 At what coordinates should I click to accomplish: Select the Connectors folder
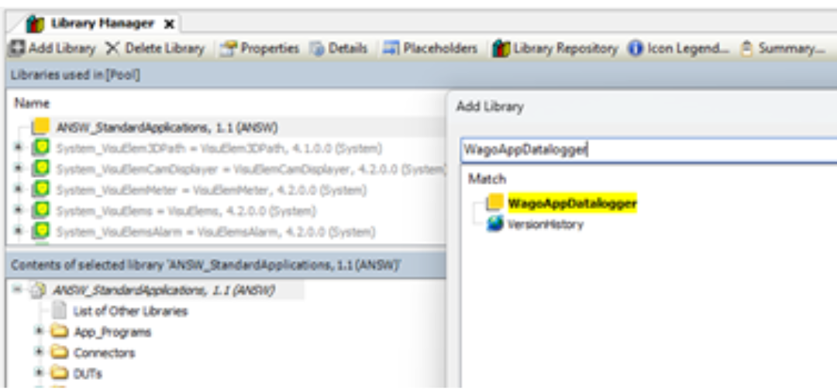click(x=105, y=353)
